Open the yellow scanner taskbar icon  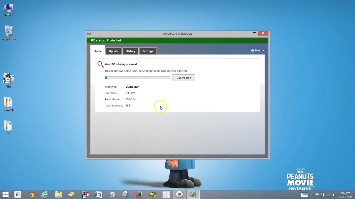pos(72,195)
